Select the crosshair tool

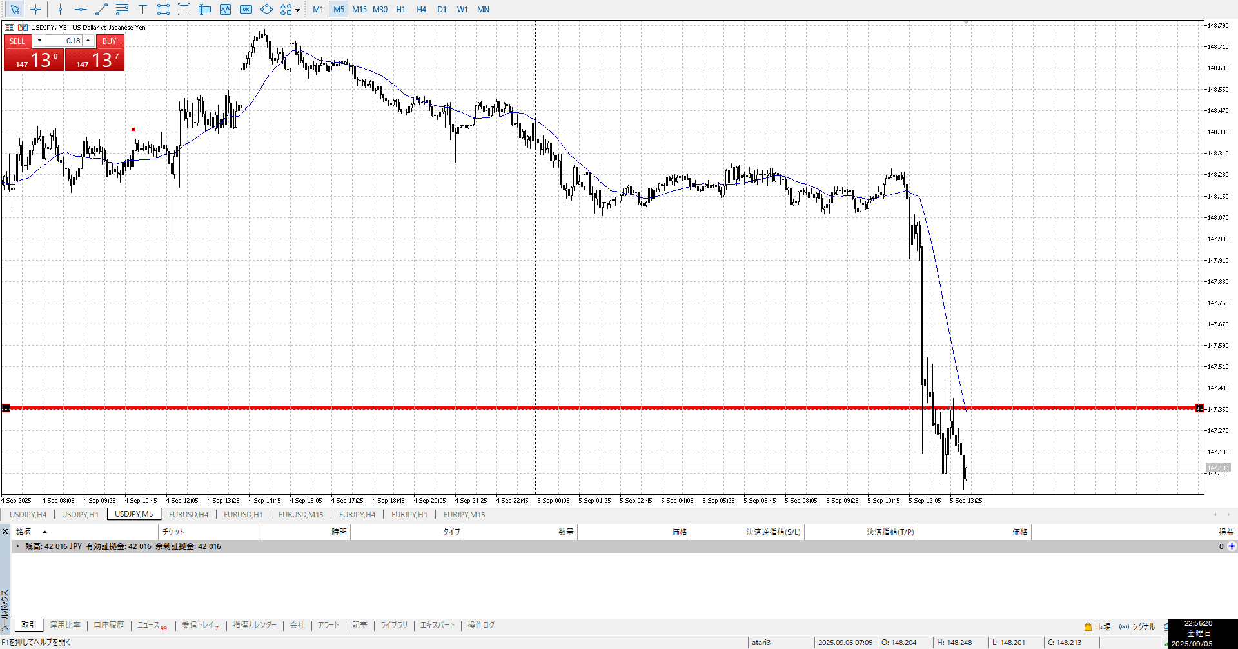[x=35, y=10]
